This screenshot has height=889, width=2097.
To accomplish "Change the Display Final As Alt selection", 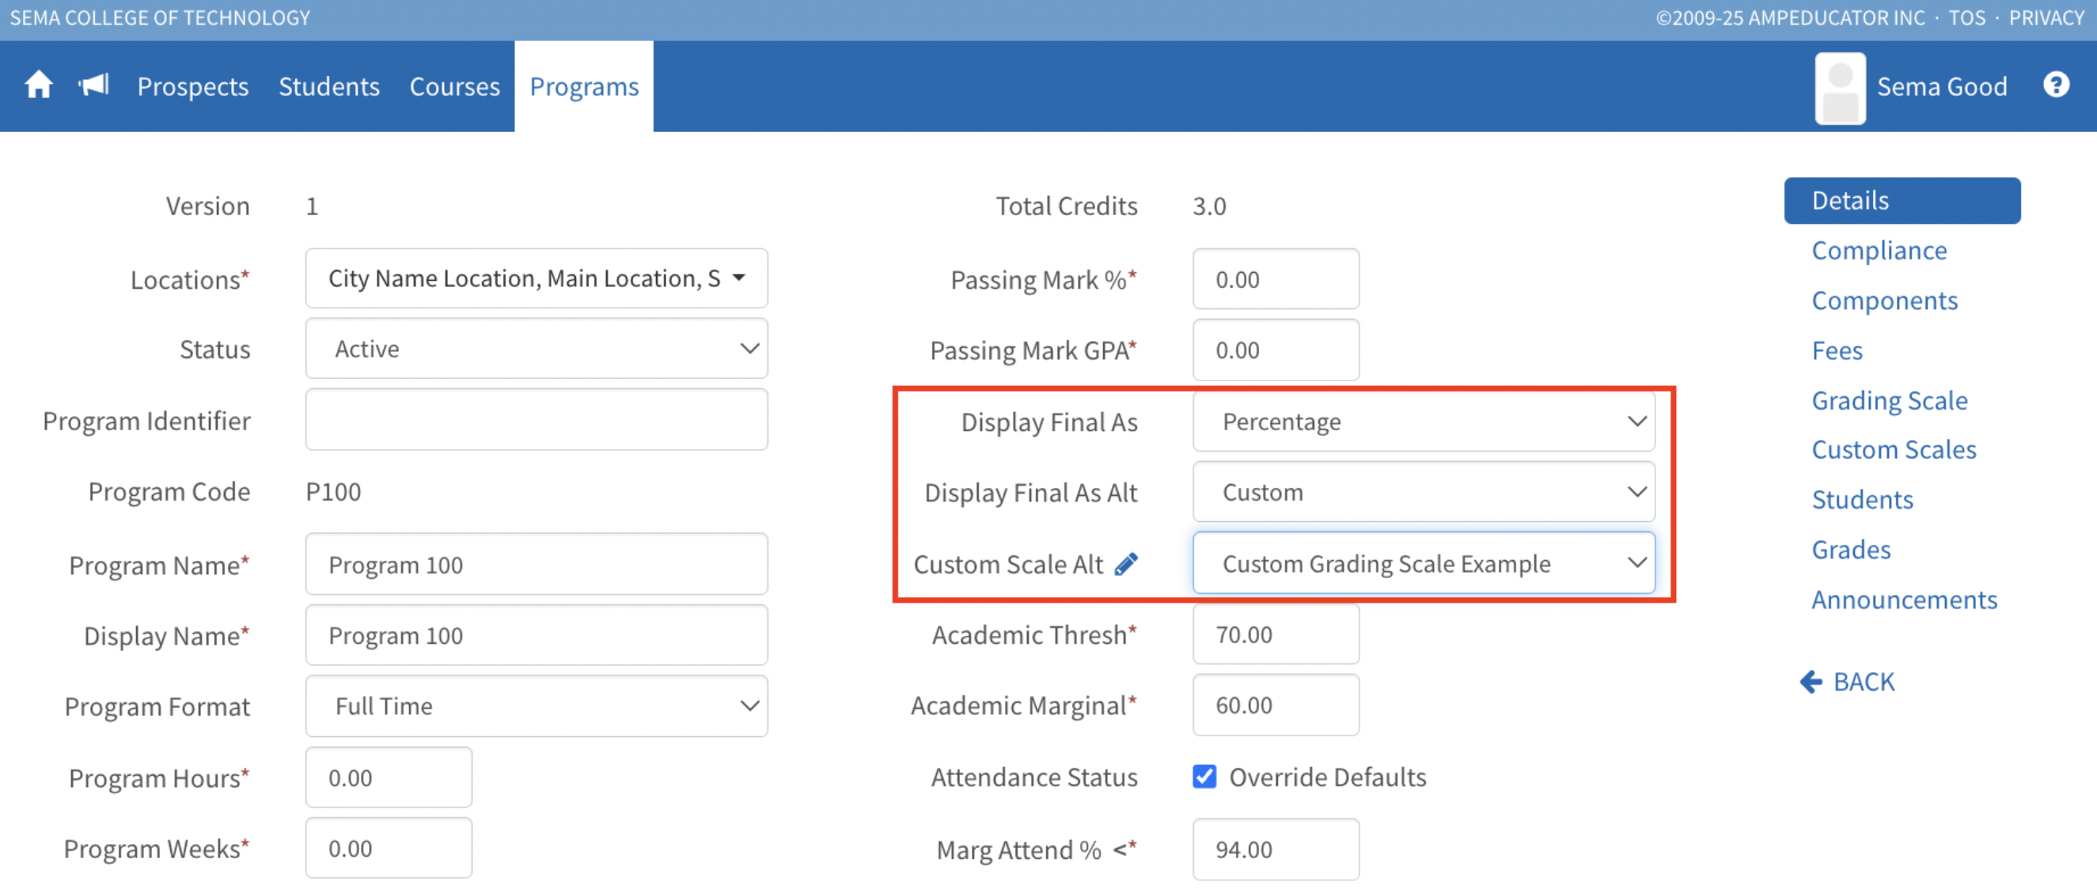I will [1422, 492].
